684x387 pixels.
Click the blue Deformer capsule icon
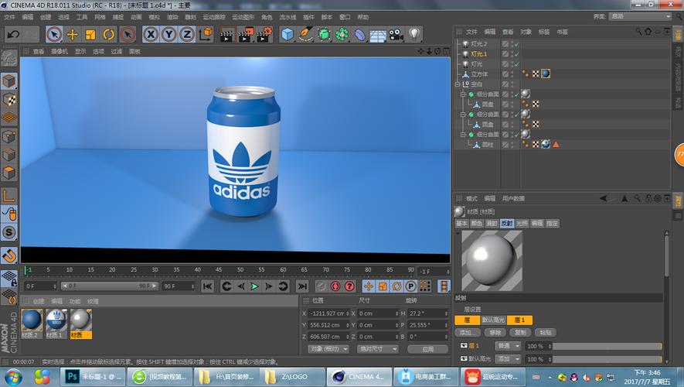360,34
